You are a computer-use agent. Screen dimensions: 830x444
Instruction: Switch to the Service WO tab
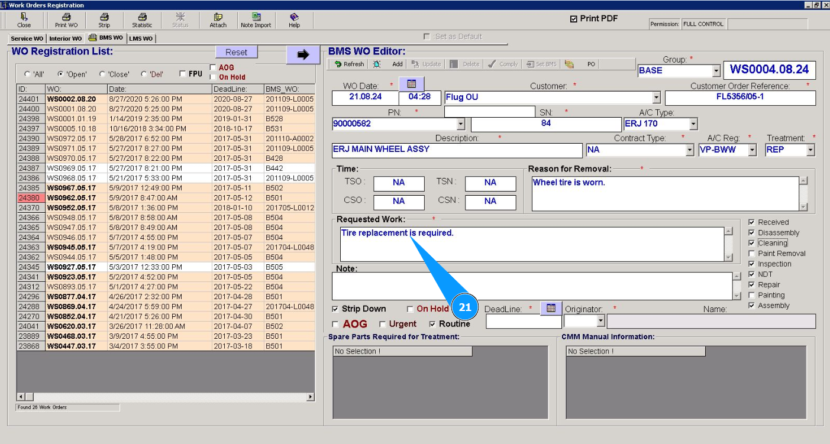[x=27, y=38]
